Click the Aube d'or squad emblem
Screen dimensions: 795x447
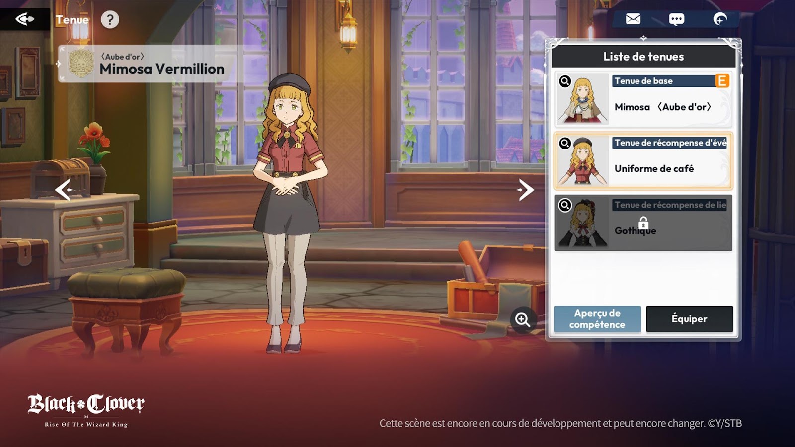[x=80, y=64]
